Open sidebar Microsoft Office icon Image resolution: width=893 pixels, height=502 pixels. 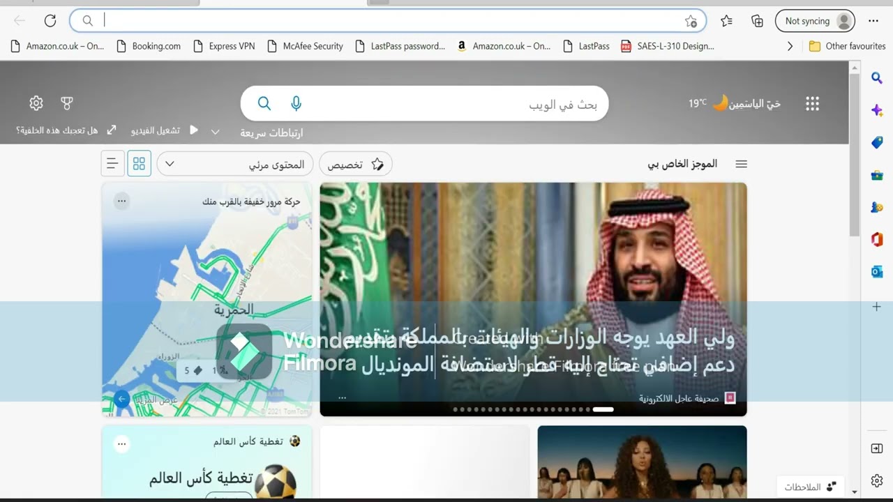pyautogui.click(x=877, y=240)
